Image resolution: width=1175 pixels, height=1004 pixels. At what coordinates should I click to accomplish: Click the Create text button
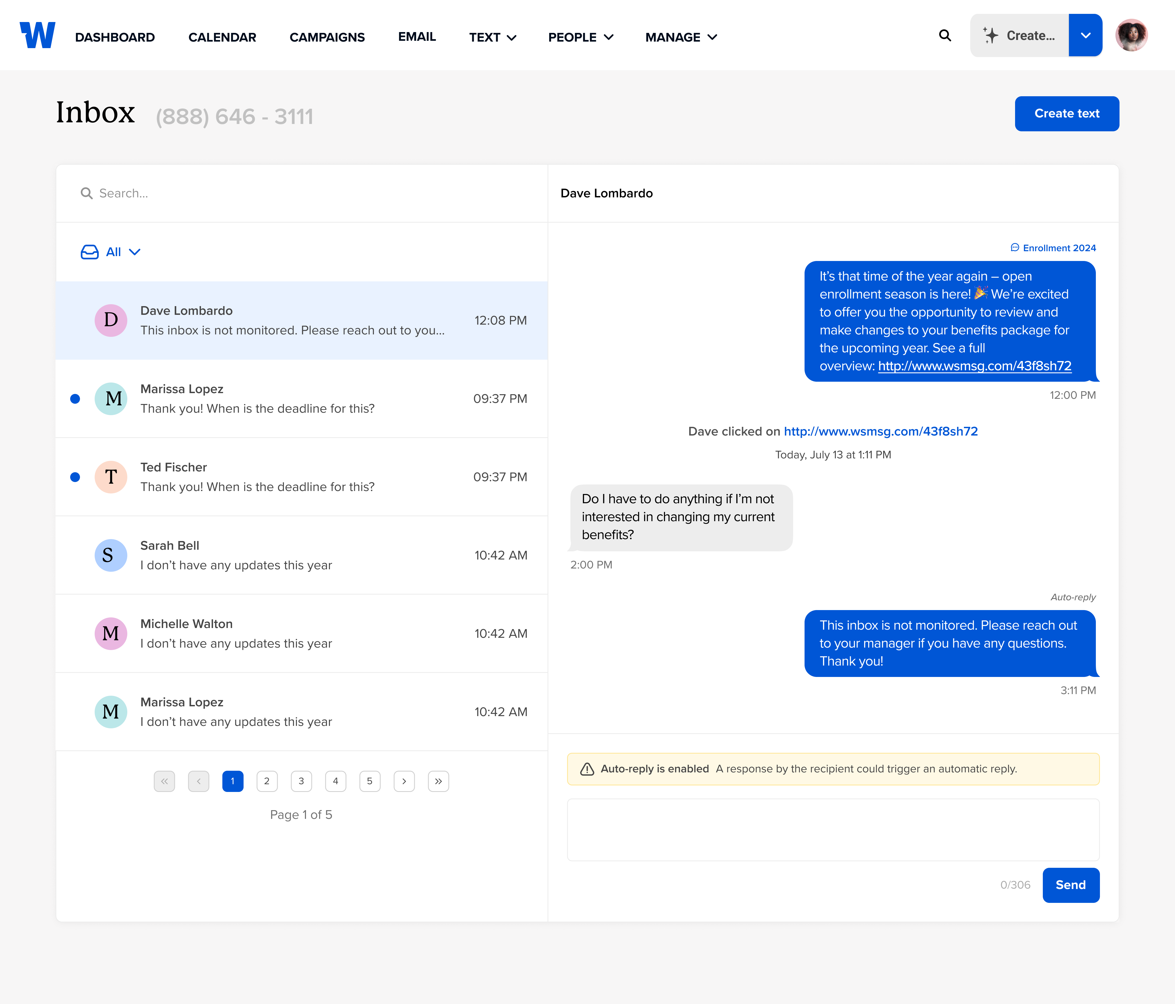point(1067,113)
